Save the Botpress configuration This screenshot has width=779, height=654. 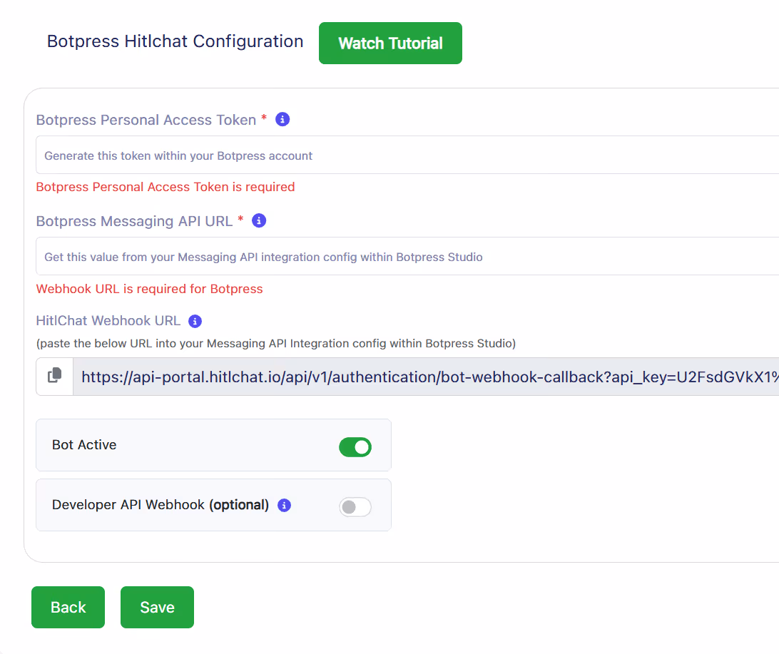click(157, 608)
